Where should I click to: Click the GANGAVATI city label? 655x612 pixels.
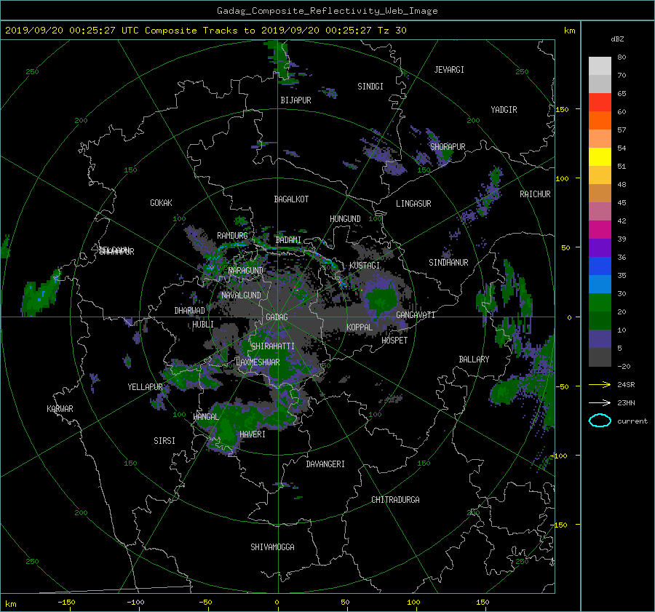coord(416,315)
